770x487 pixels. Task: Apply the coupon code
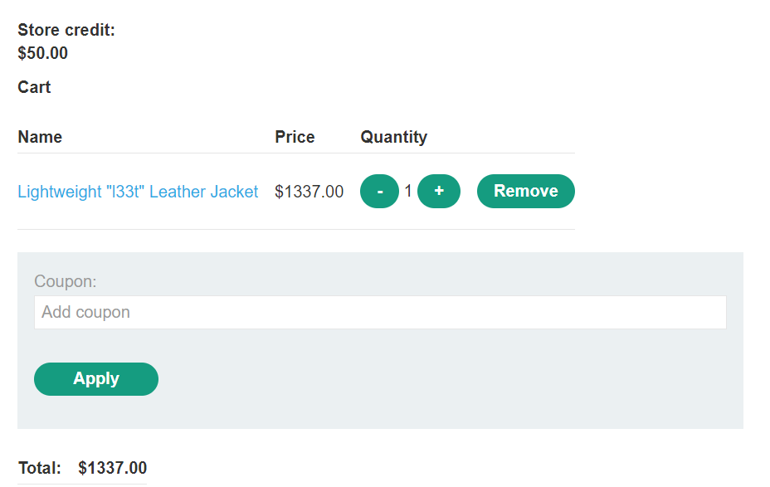point(96,379)
